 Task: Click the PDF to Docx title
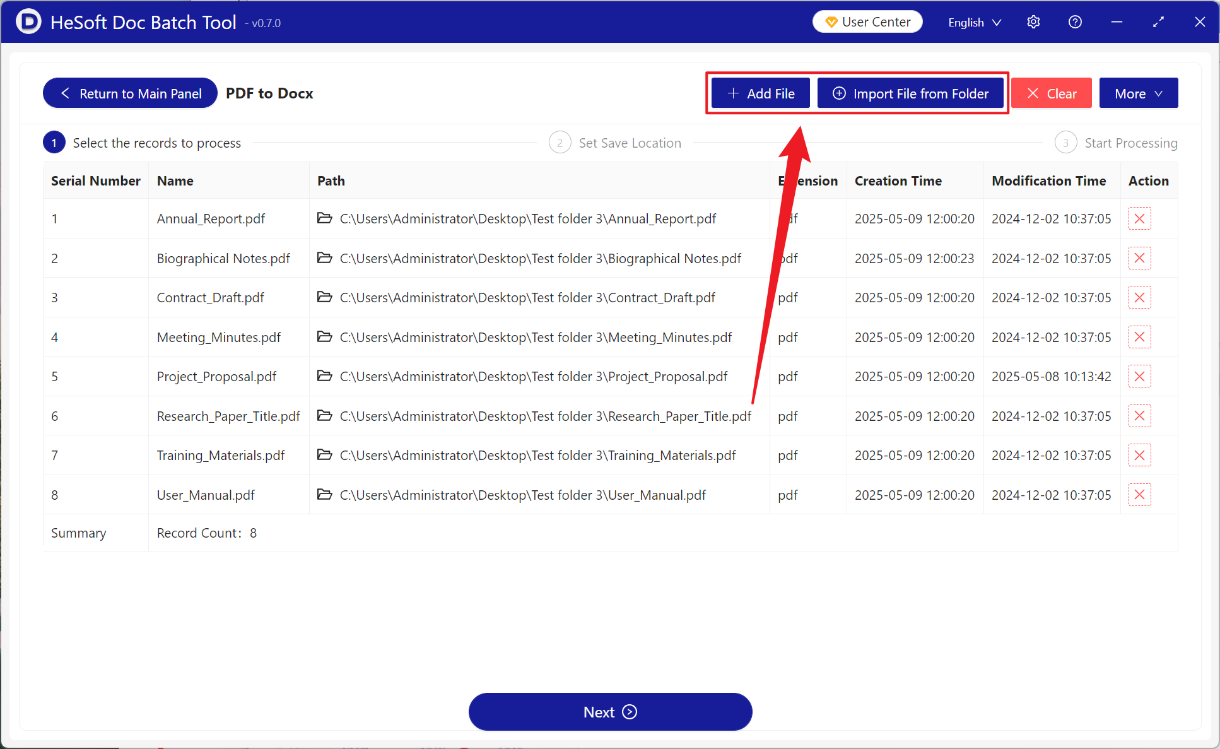point(269,93)
